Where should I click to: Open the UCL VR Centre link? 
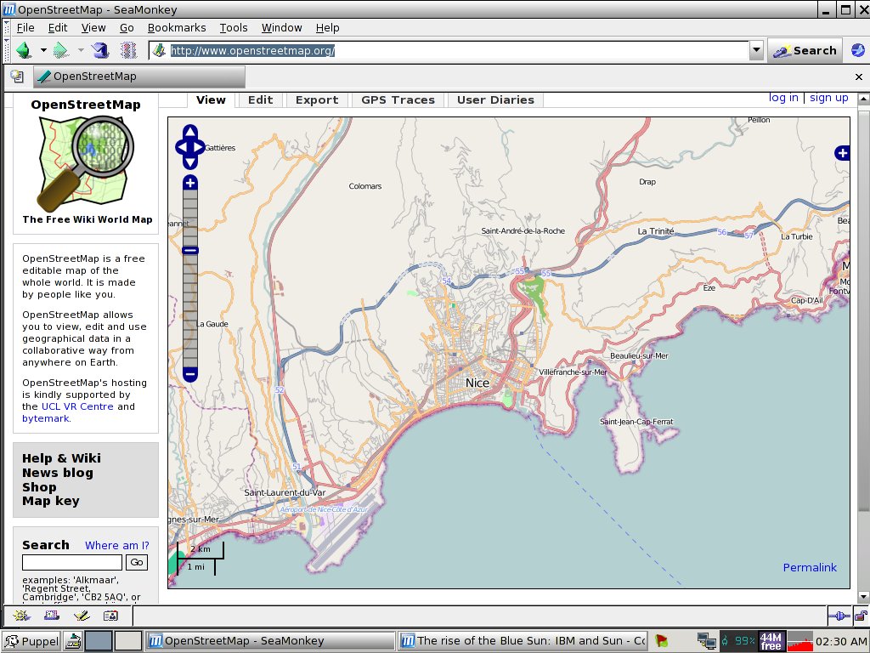pyautogui.click(x=77, y=406)
